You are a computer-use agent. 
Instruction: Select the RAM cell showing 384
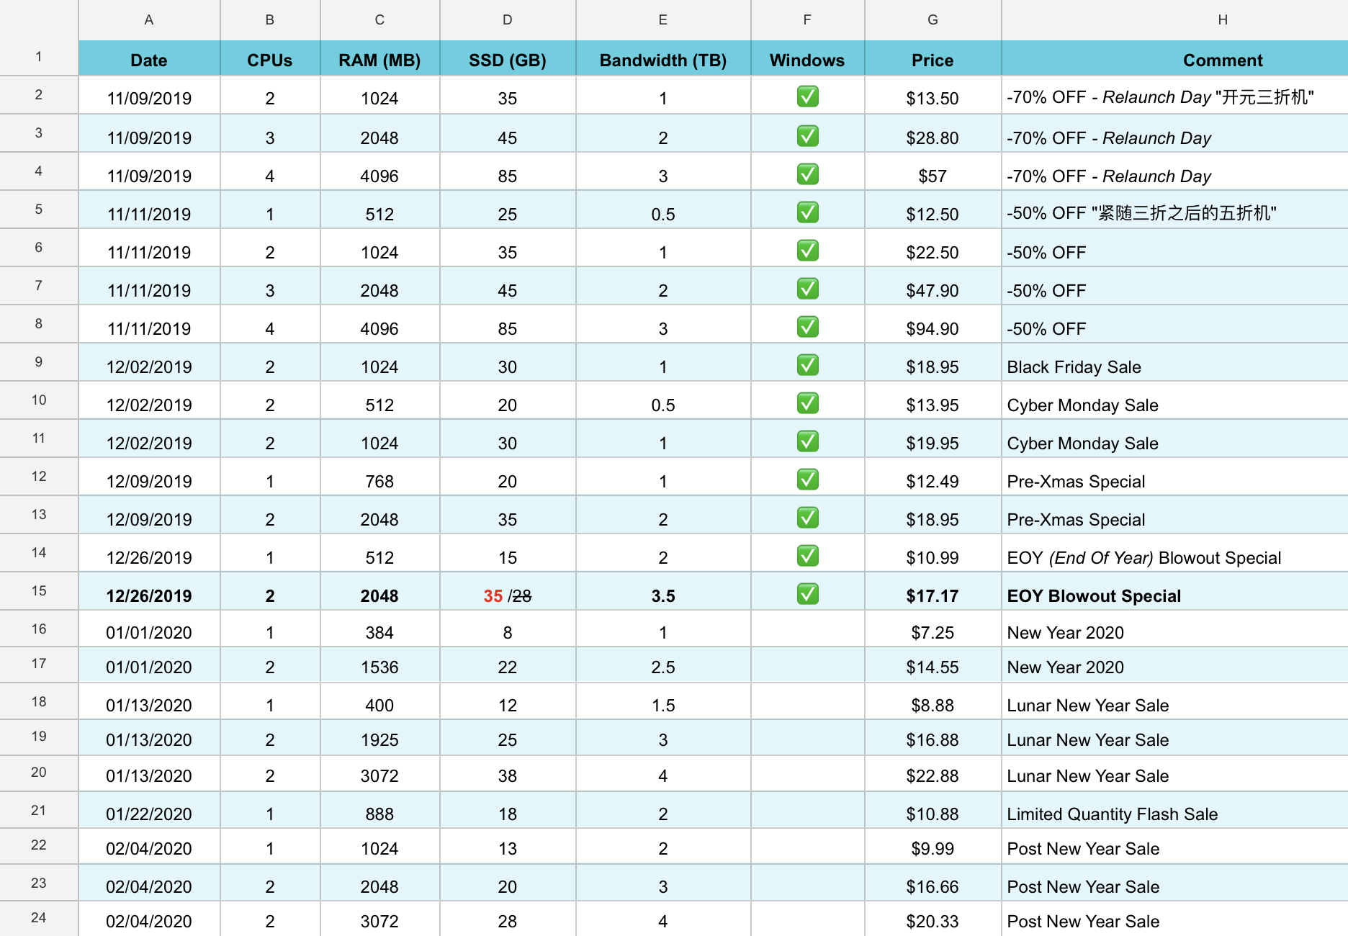point(379,629)
